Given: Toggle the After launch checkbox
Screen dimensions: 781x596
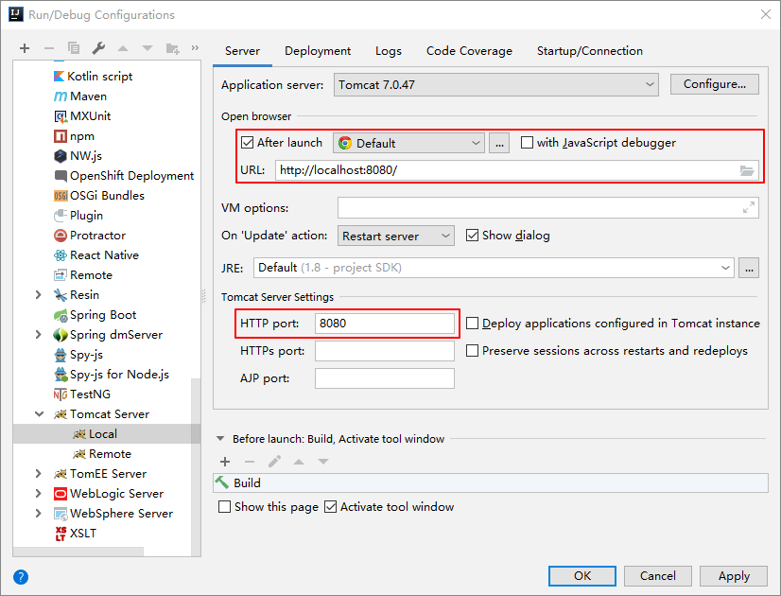Looking at the screenshot, I should [248, 143].
